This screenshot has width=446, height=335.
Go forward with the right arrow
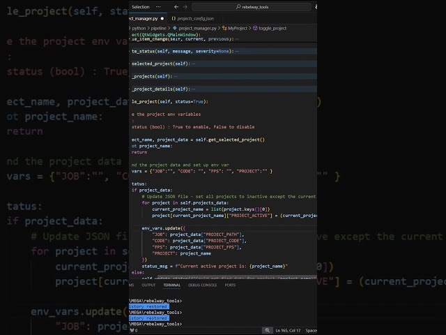coord(185,7)
